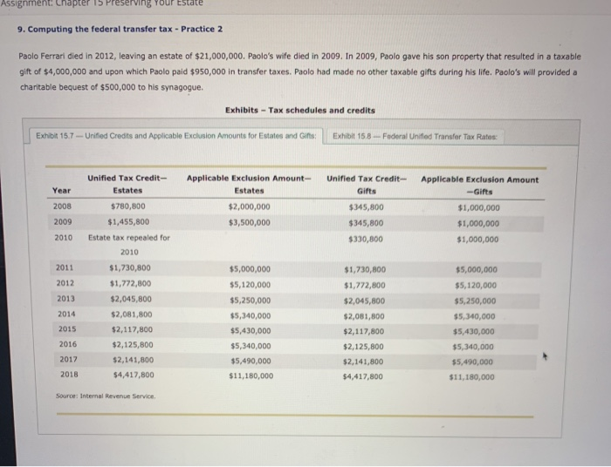Click the '$780,800' estate credit for 2008
Viewport: 611px width, 467px height.
tap(128, 206)
